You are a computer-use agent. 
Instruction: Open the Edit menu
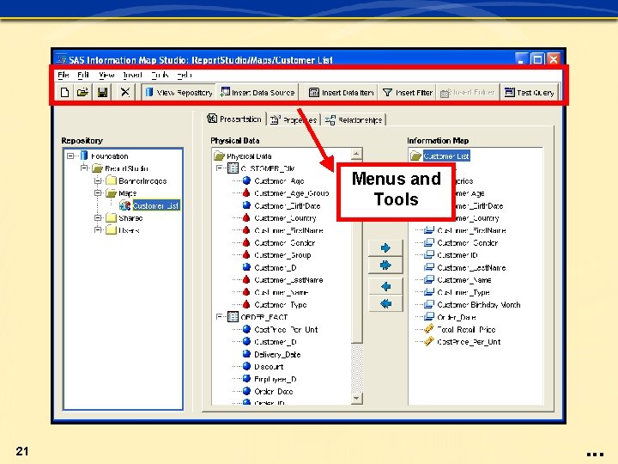[82, 75]
